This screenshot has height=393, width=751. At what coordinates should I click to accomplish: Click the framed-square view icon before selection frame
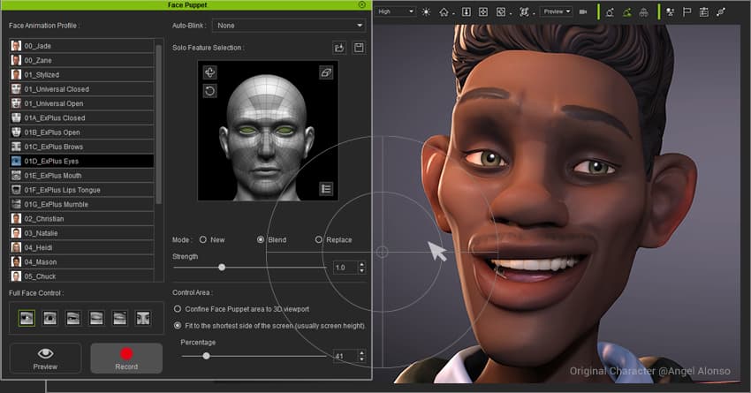(x=500, y=11)
